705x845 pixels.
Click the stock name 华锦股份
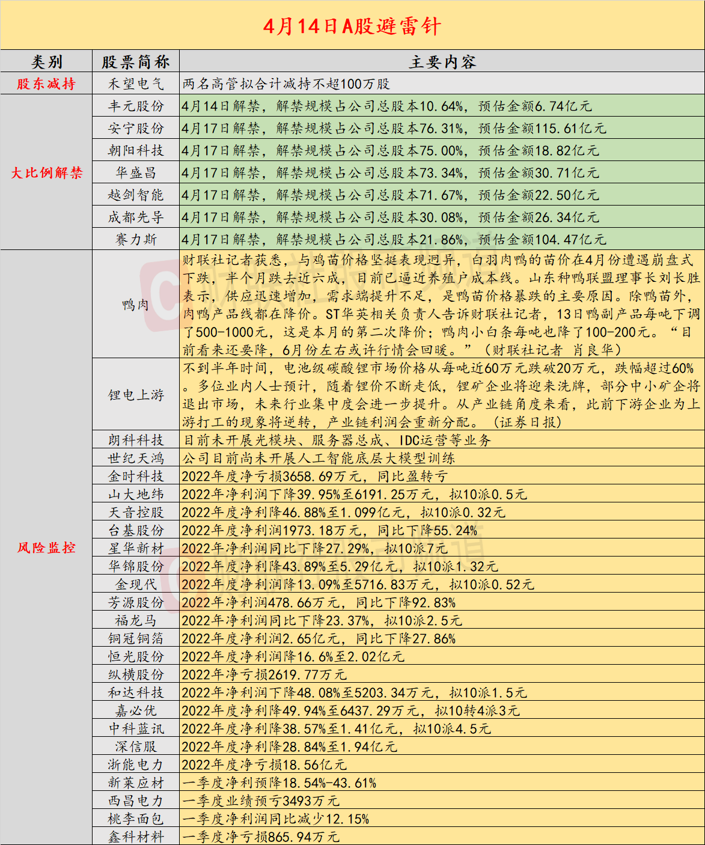[x=136, y=567]
